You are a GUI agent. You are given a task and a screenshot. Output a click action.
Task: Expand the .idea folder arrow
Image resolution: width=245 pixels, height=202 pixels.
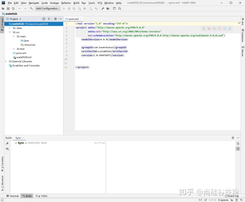tap(10, 28)
